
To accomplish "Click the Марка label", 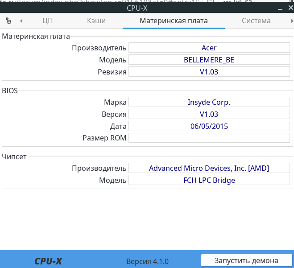I will [x=115, y=102].
